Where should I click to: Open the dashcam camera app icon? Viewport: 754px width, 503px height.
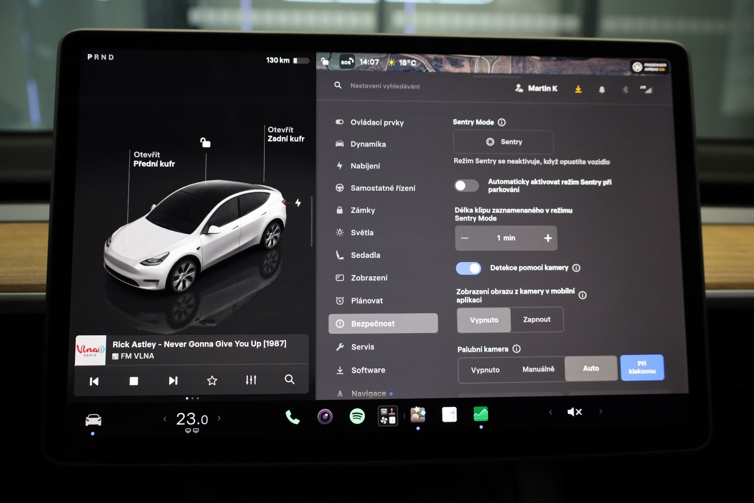pyautogui.click(x=325, y=417)
